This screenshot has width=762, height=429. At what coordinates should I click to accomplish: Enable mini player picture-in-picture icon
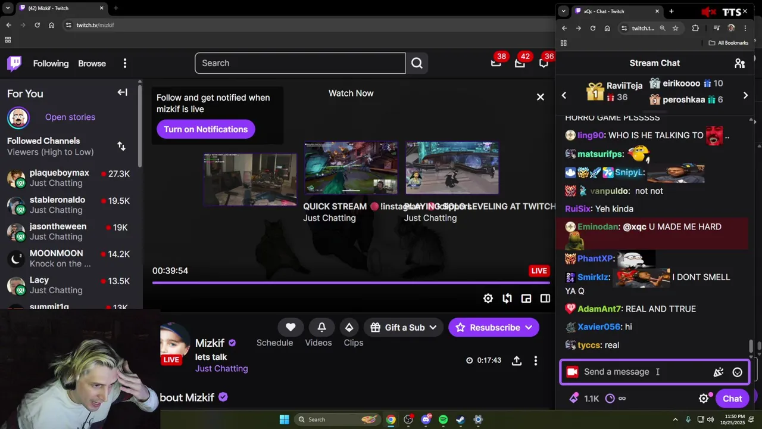point(526,299)
